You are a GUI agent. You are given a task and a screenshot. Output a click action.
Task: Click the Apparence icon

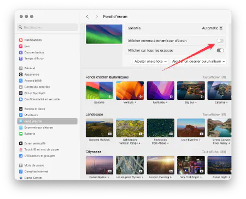(21, 74)
